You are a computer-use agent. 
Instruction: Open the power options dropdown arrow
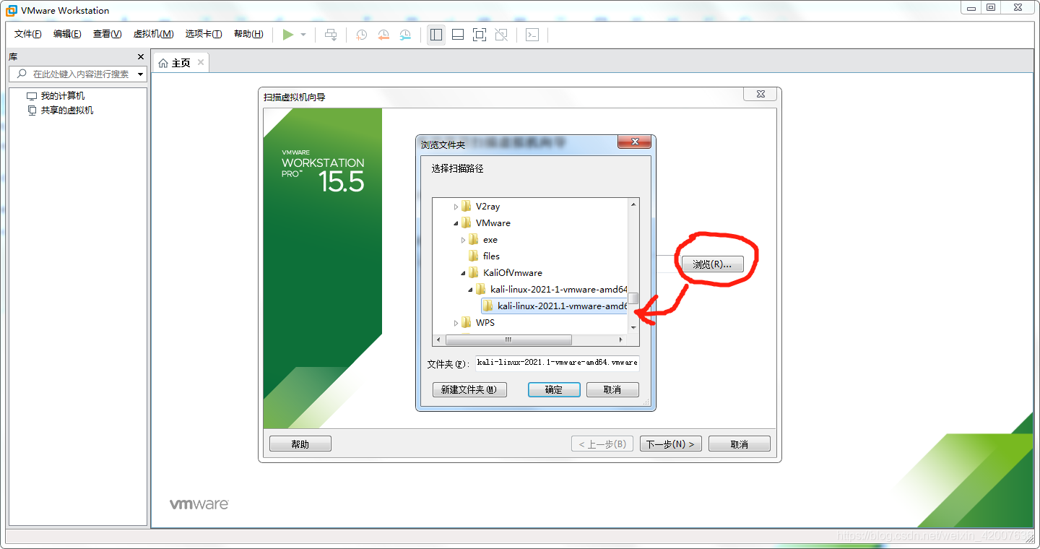303,35
